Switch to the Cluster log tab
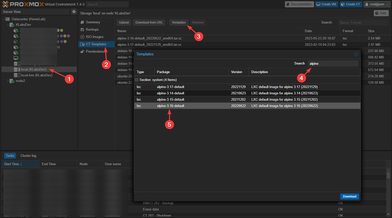Viewport: 392px width, 218px height. [28, 156]
